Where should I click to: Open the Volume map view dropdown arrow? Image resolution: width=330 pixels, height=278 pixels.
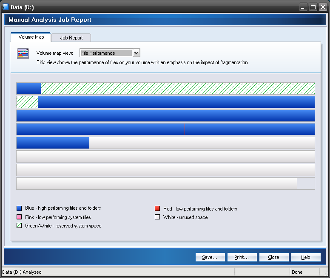137,53
